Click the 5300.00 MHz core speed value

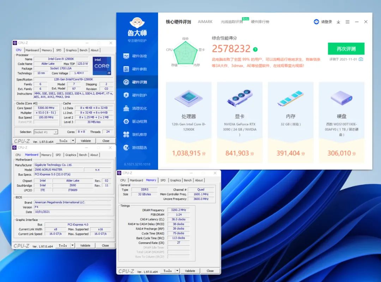point(46,108)
